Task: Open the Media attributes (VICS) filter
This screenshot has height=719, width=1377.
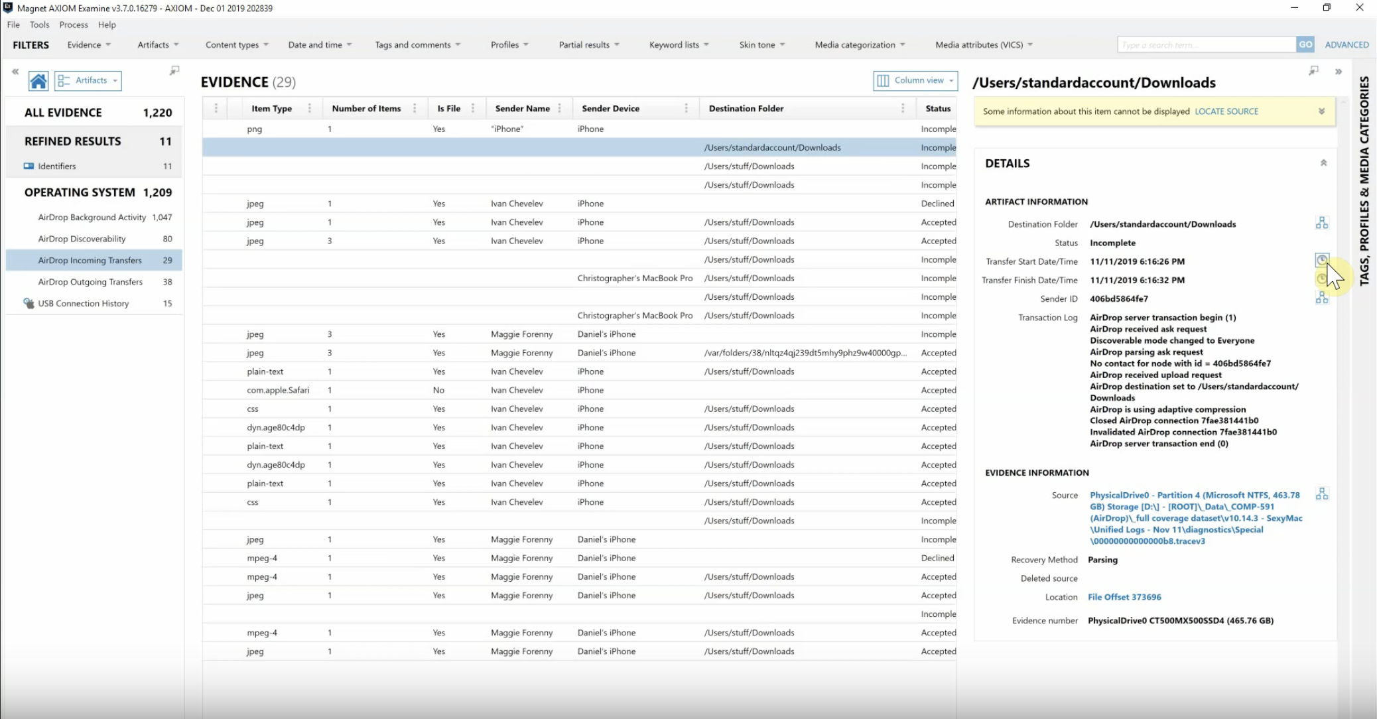Action: coord(984,44)
